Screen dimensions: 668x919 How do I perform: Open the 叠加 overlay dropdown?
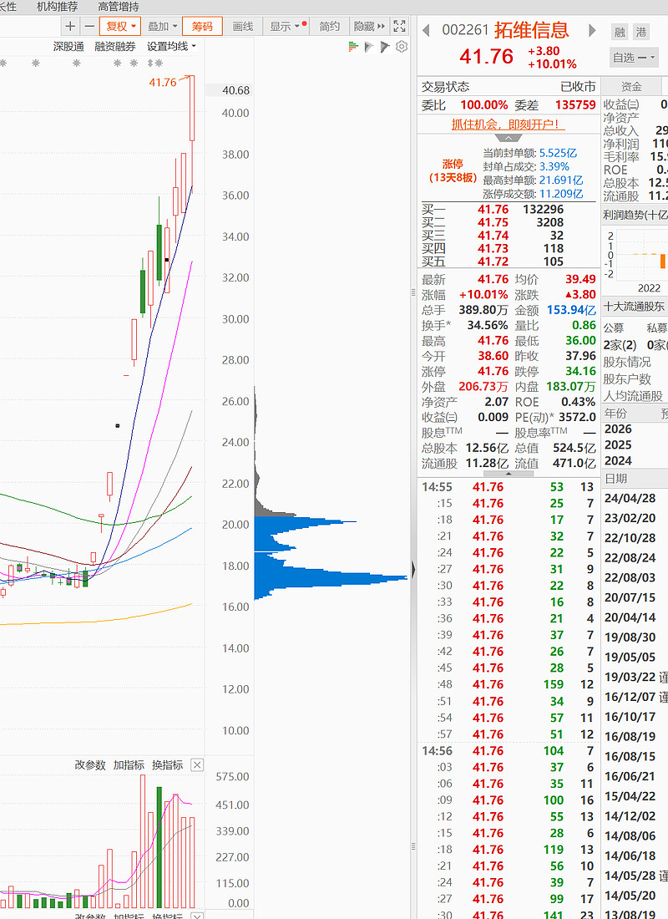click(x=159, y=26)
